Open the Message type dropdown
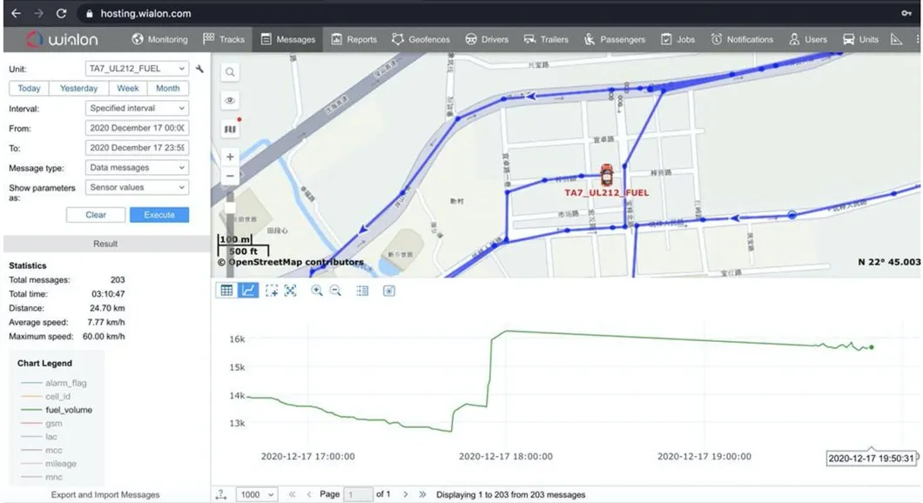The image size is (923, 503). 137,167
